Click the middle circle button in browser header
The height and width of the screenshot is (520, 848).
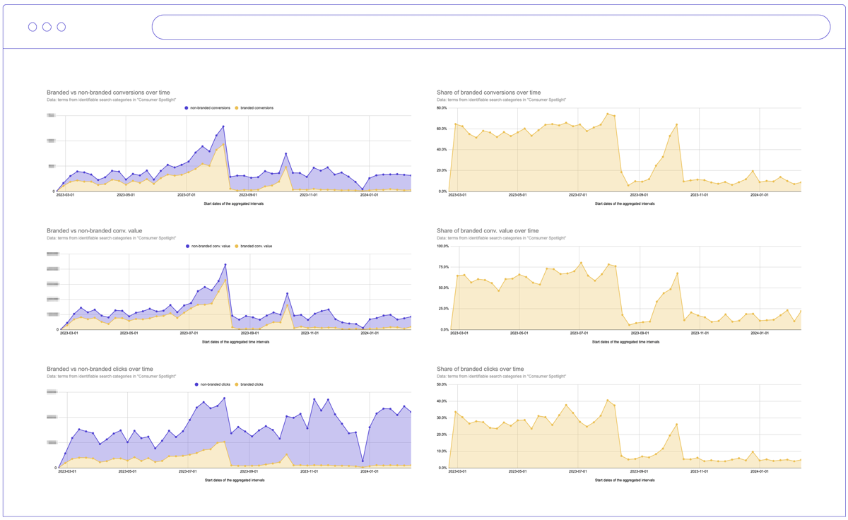click(47, 27)
